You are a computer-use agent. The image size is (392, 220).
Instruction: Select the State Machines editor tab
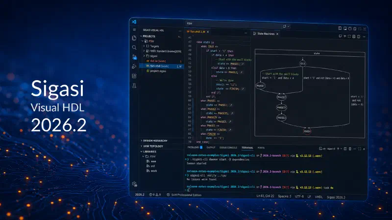coord(266,34)
